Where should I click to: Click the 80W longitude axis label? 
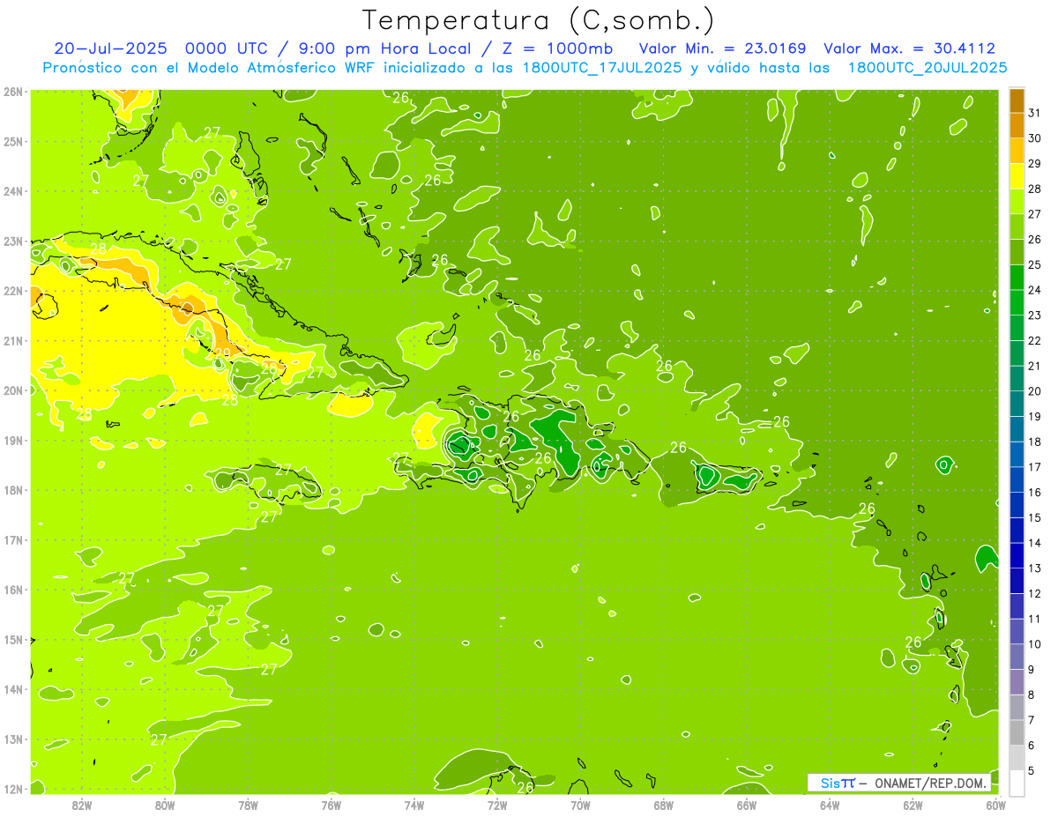(x=165, y=804)
